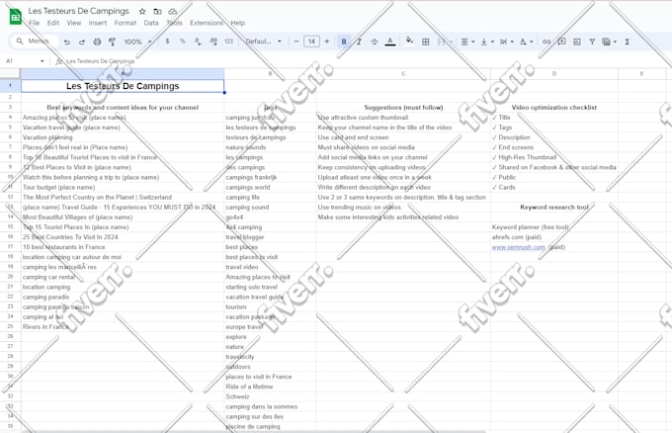Open vertical align dropdown
Image resolution: width=672 pixels, height=433 pixels.
point(487,42)
